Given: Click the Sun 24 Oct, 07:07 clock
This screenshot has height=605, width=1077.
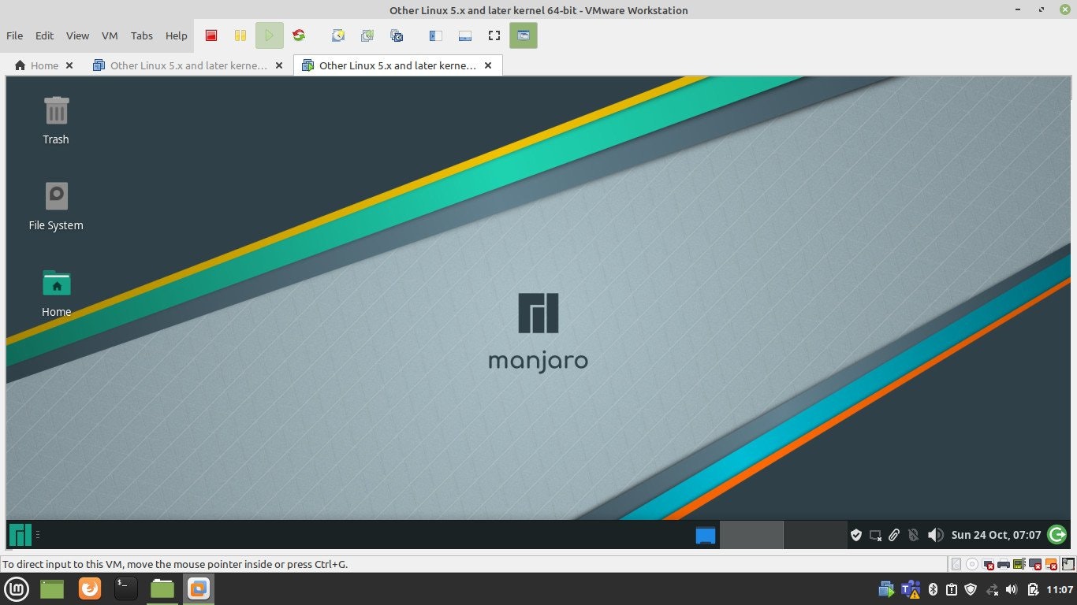Looking at the screenshot, I should click(x=996, y=535).
